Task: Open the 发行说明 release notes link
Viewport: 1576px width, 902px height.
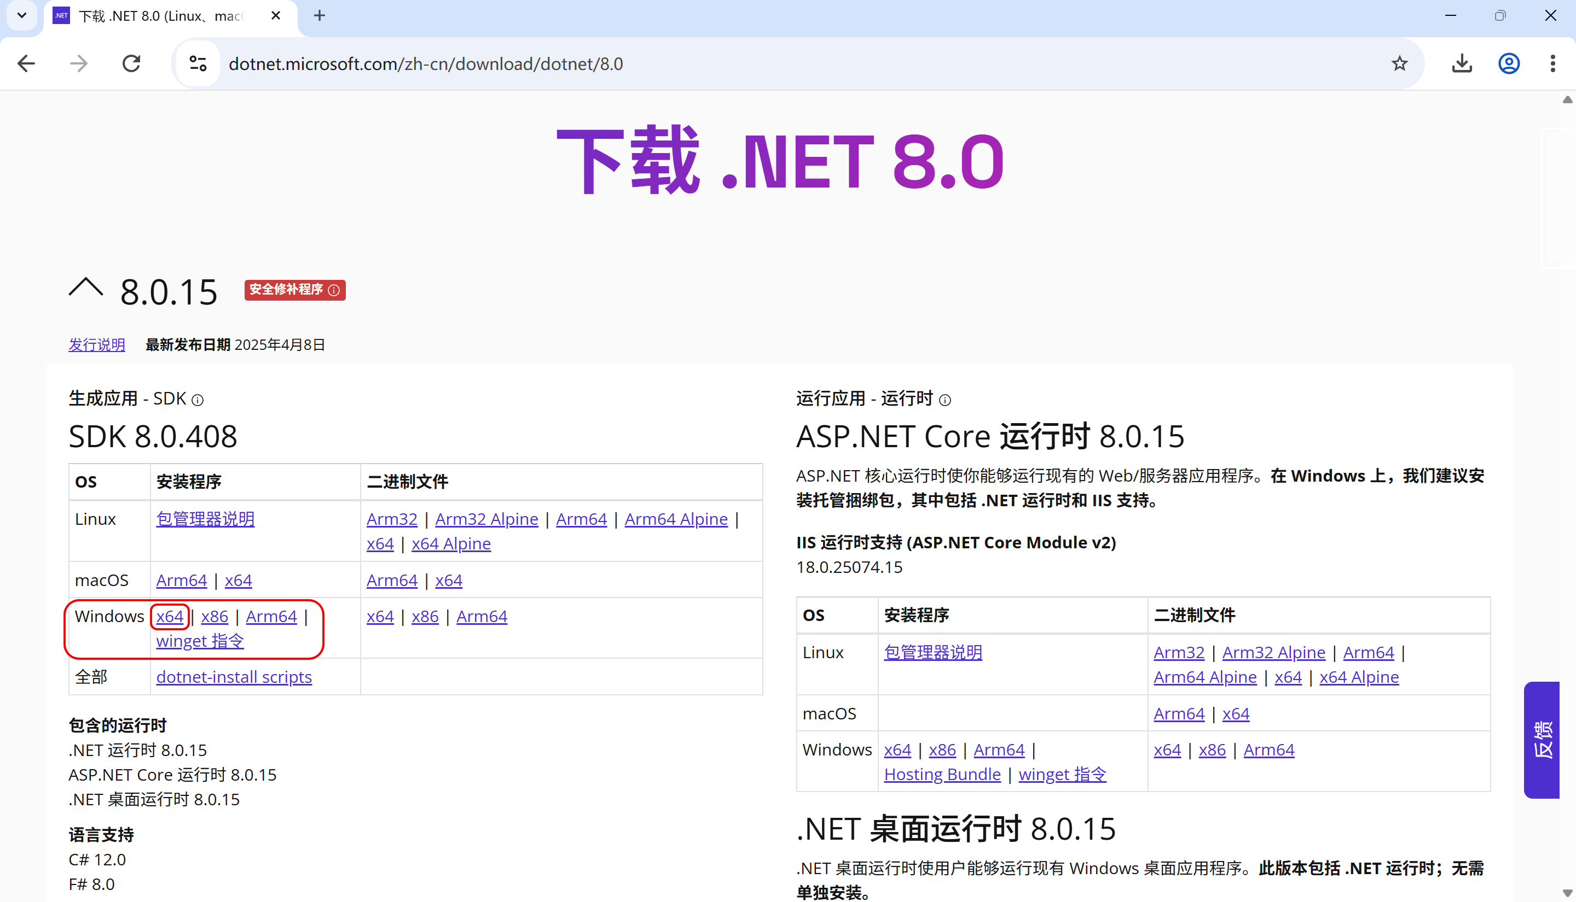Action: (x=97, y=345)
